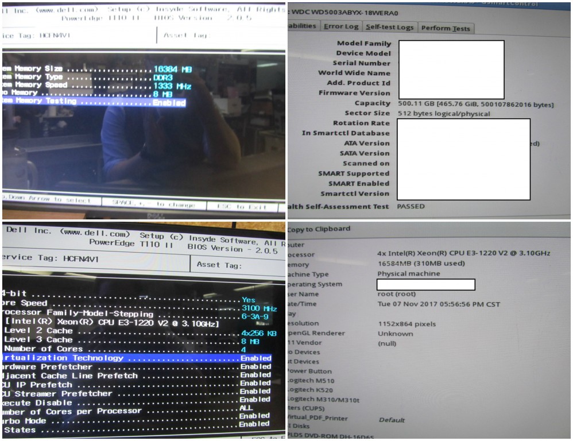The height and width of the screenshot is (441, 573).
Task: Click the Copy to Clipboard button
Action: [319, 229]
